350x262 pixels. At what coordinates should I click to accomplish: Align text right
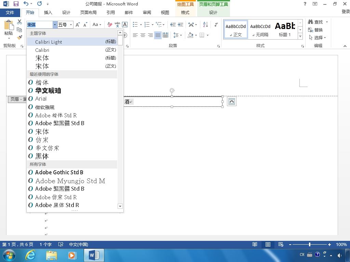tap(150, 35)
